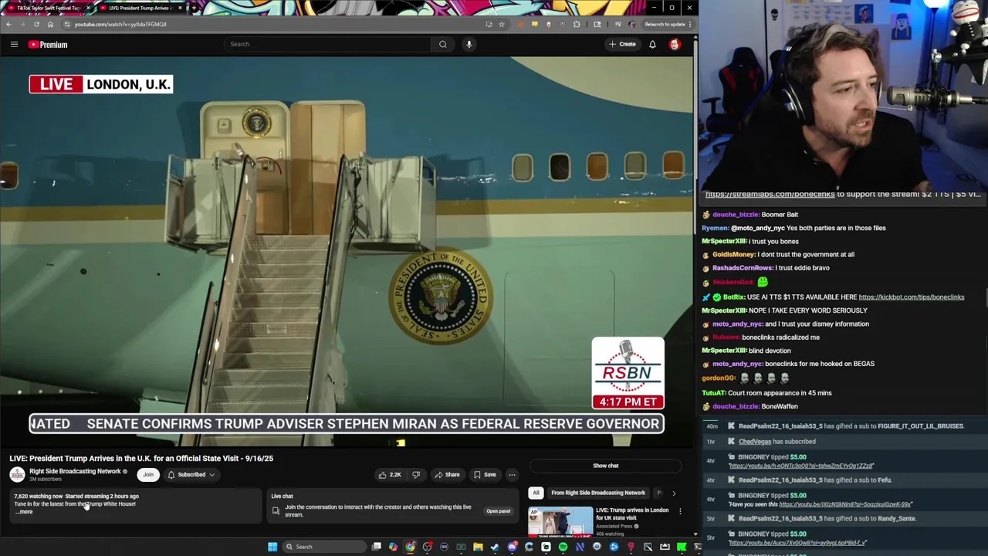
Task: Open Trump arrives in London video thumbnail
Action: pyautogui.click(x=560, y=521)
